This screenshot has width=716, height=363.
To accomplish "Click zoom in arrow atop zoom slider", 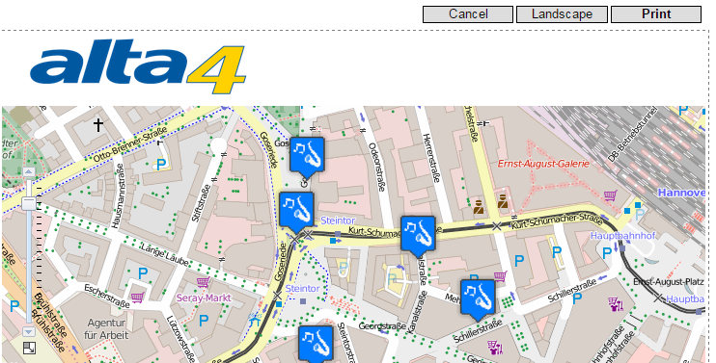I will (29, 172).
